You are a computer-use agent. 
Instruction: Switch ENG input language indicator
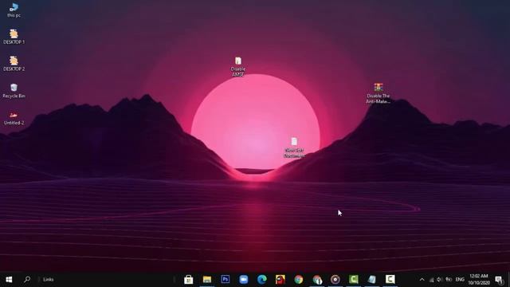coord(460,280)
